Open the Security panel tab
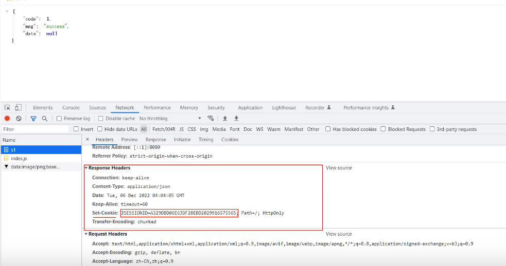Screen dimensions: 506x266 click(x=216, y=107)
